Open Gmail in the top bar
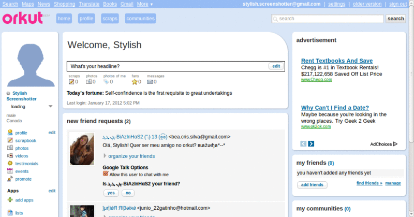Screen dimensions: 414x217 pyautogui.click(x=127, y=4)
